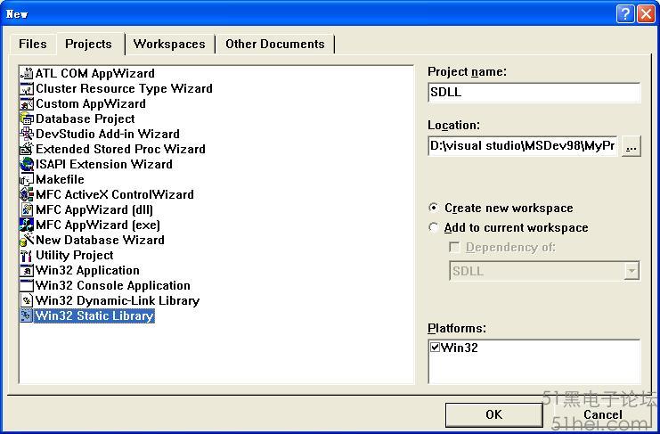The height and width of the screenshot is (434, 660).
Task: Click the Database Project icon
Action: pos(27,119)
